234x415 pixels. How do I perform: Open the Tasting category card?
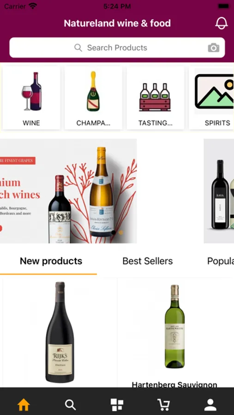tap(155, 98)
